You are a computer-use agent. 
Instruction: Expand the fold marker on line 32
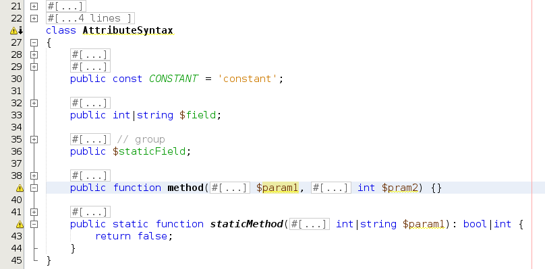34,103
